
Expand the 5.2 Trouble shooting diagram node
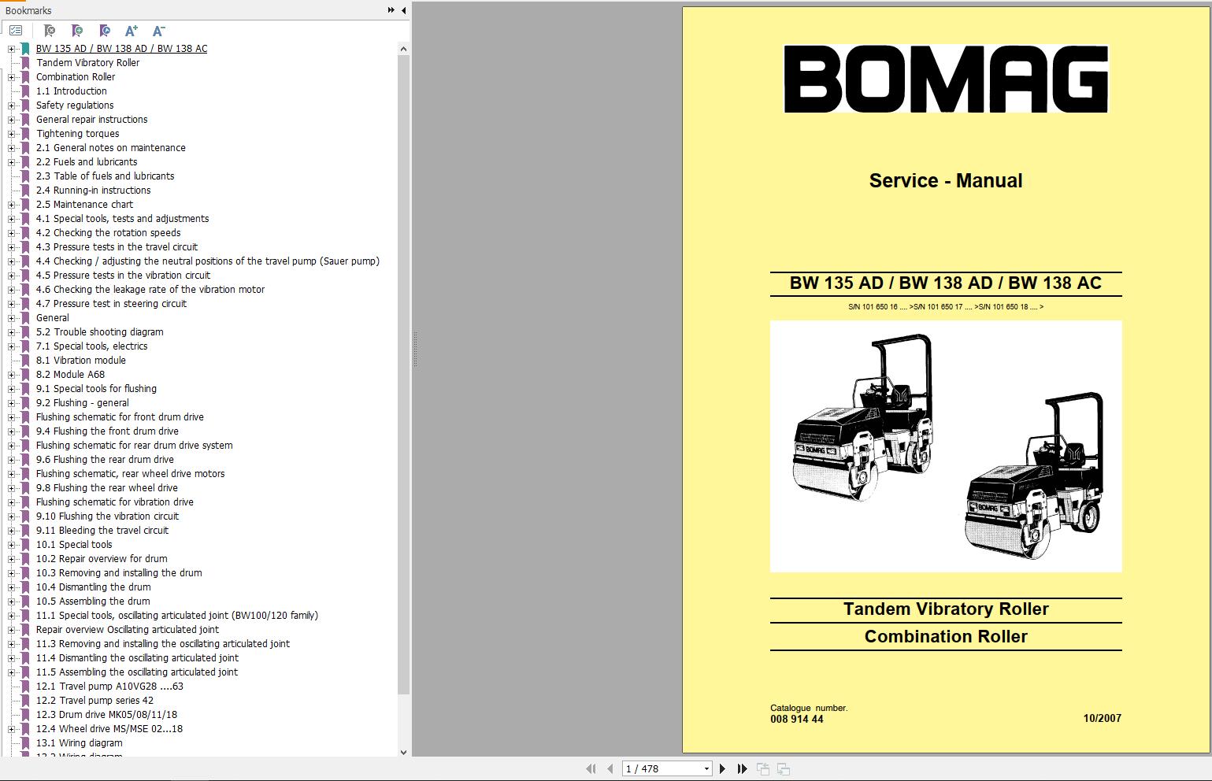point(11,332)
